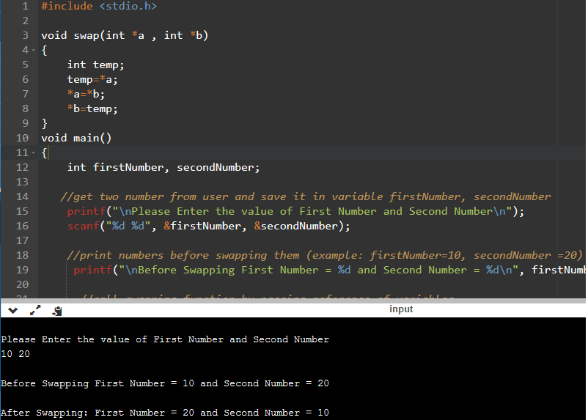Click line number 13 in the gutter
This screenshot has width=588, height=420.
[22, 182]
